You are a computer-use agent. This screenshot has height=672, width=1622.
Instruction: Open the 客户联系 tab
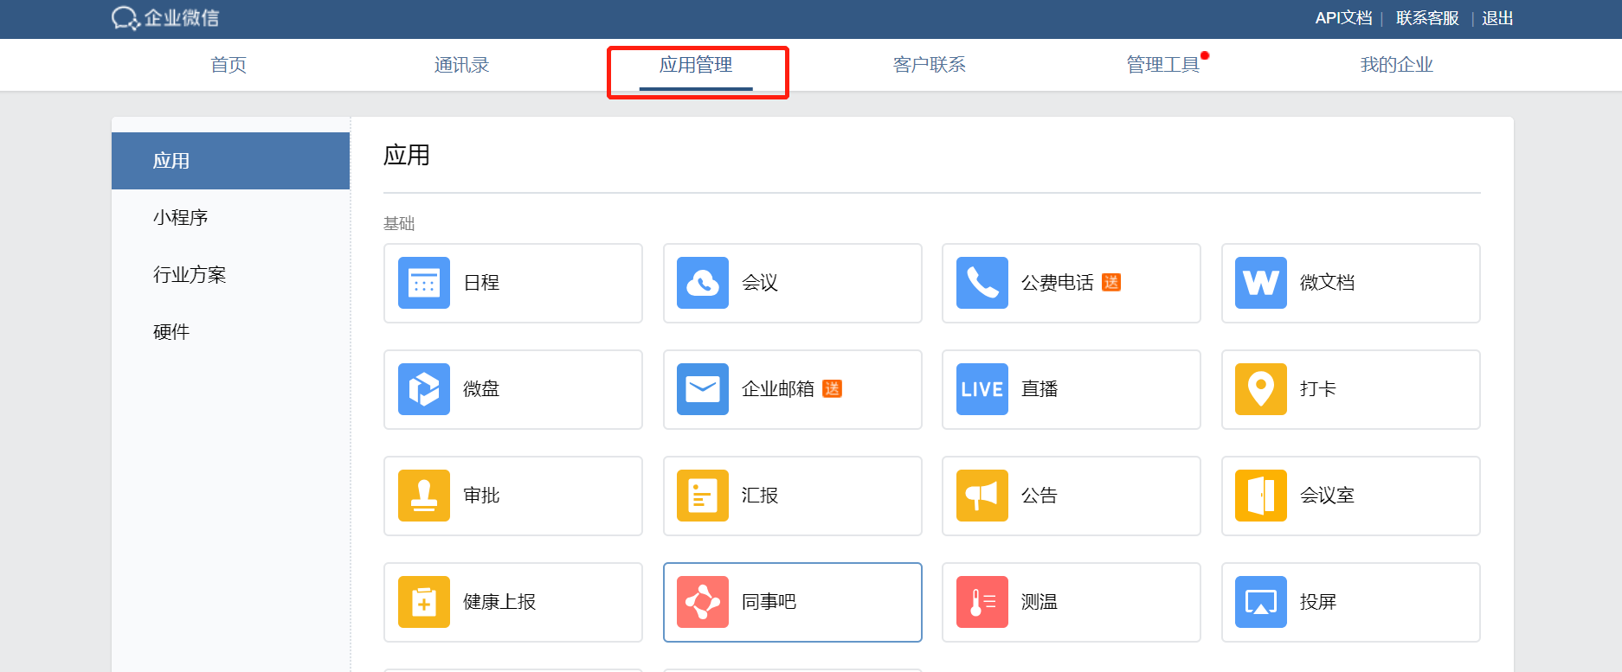pyautogui.click(x=930, y=65)
